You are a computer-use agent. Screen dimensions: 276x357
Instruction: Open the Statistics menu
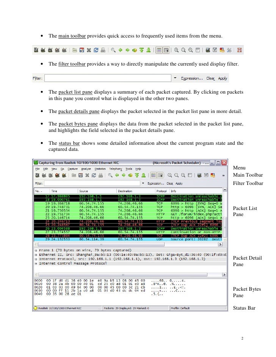pos(100,169)
